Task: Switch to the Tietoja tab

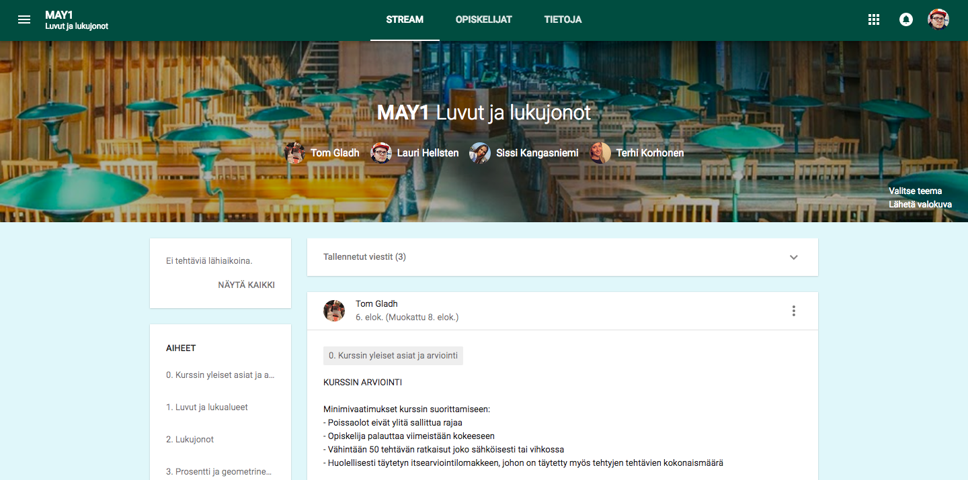Action: [x=563, y=20]
